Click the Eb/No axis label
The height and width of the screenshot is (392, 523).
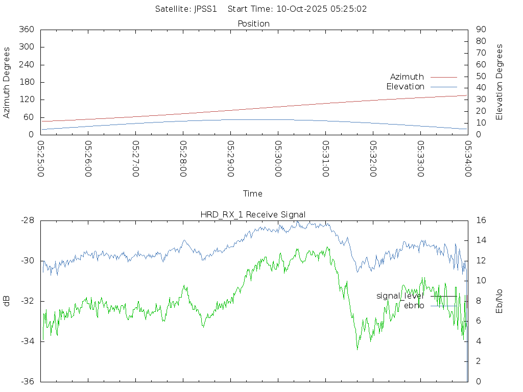click(x=500, y=301)
